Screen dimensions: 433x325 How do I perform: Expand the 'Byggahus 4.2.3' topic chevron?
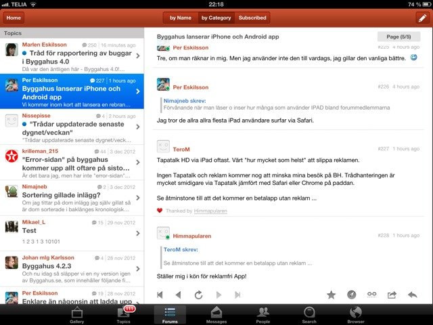point(138,269)
